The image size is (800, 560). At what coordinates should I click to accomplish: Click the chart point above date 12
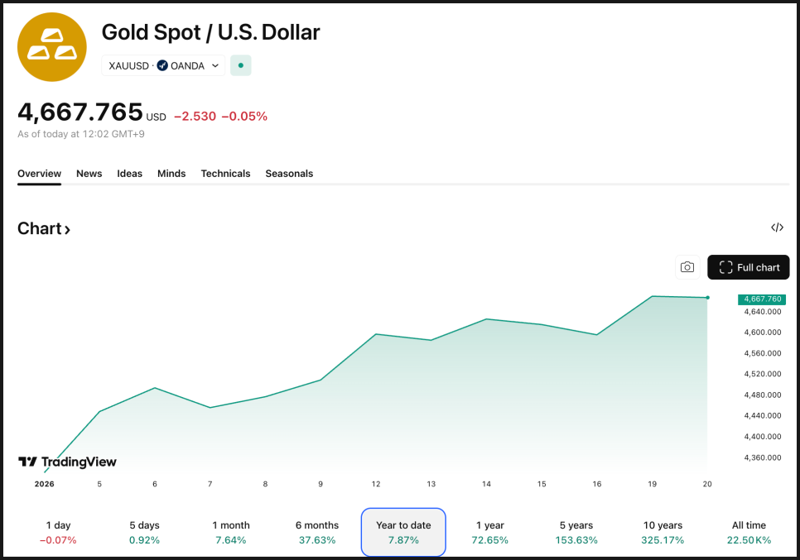(376, 334)
